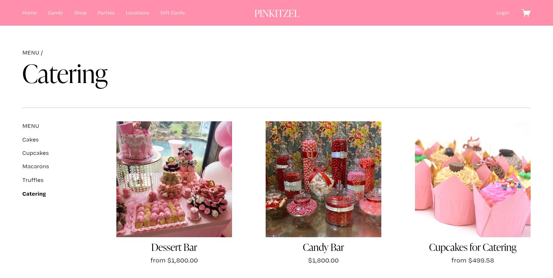553x278 pixels.
Task: Go to the Home page
Action: (30, 13)
